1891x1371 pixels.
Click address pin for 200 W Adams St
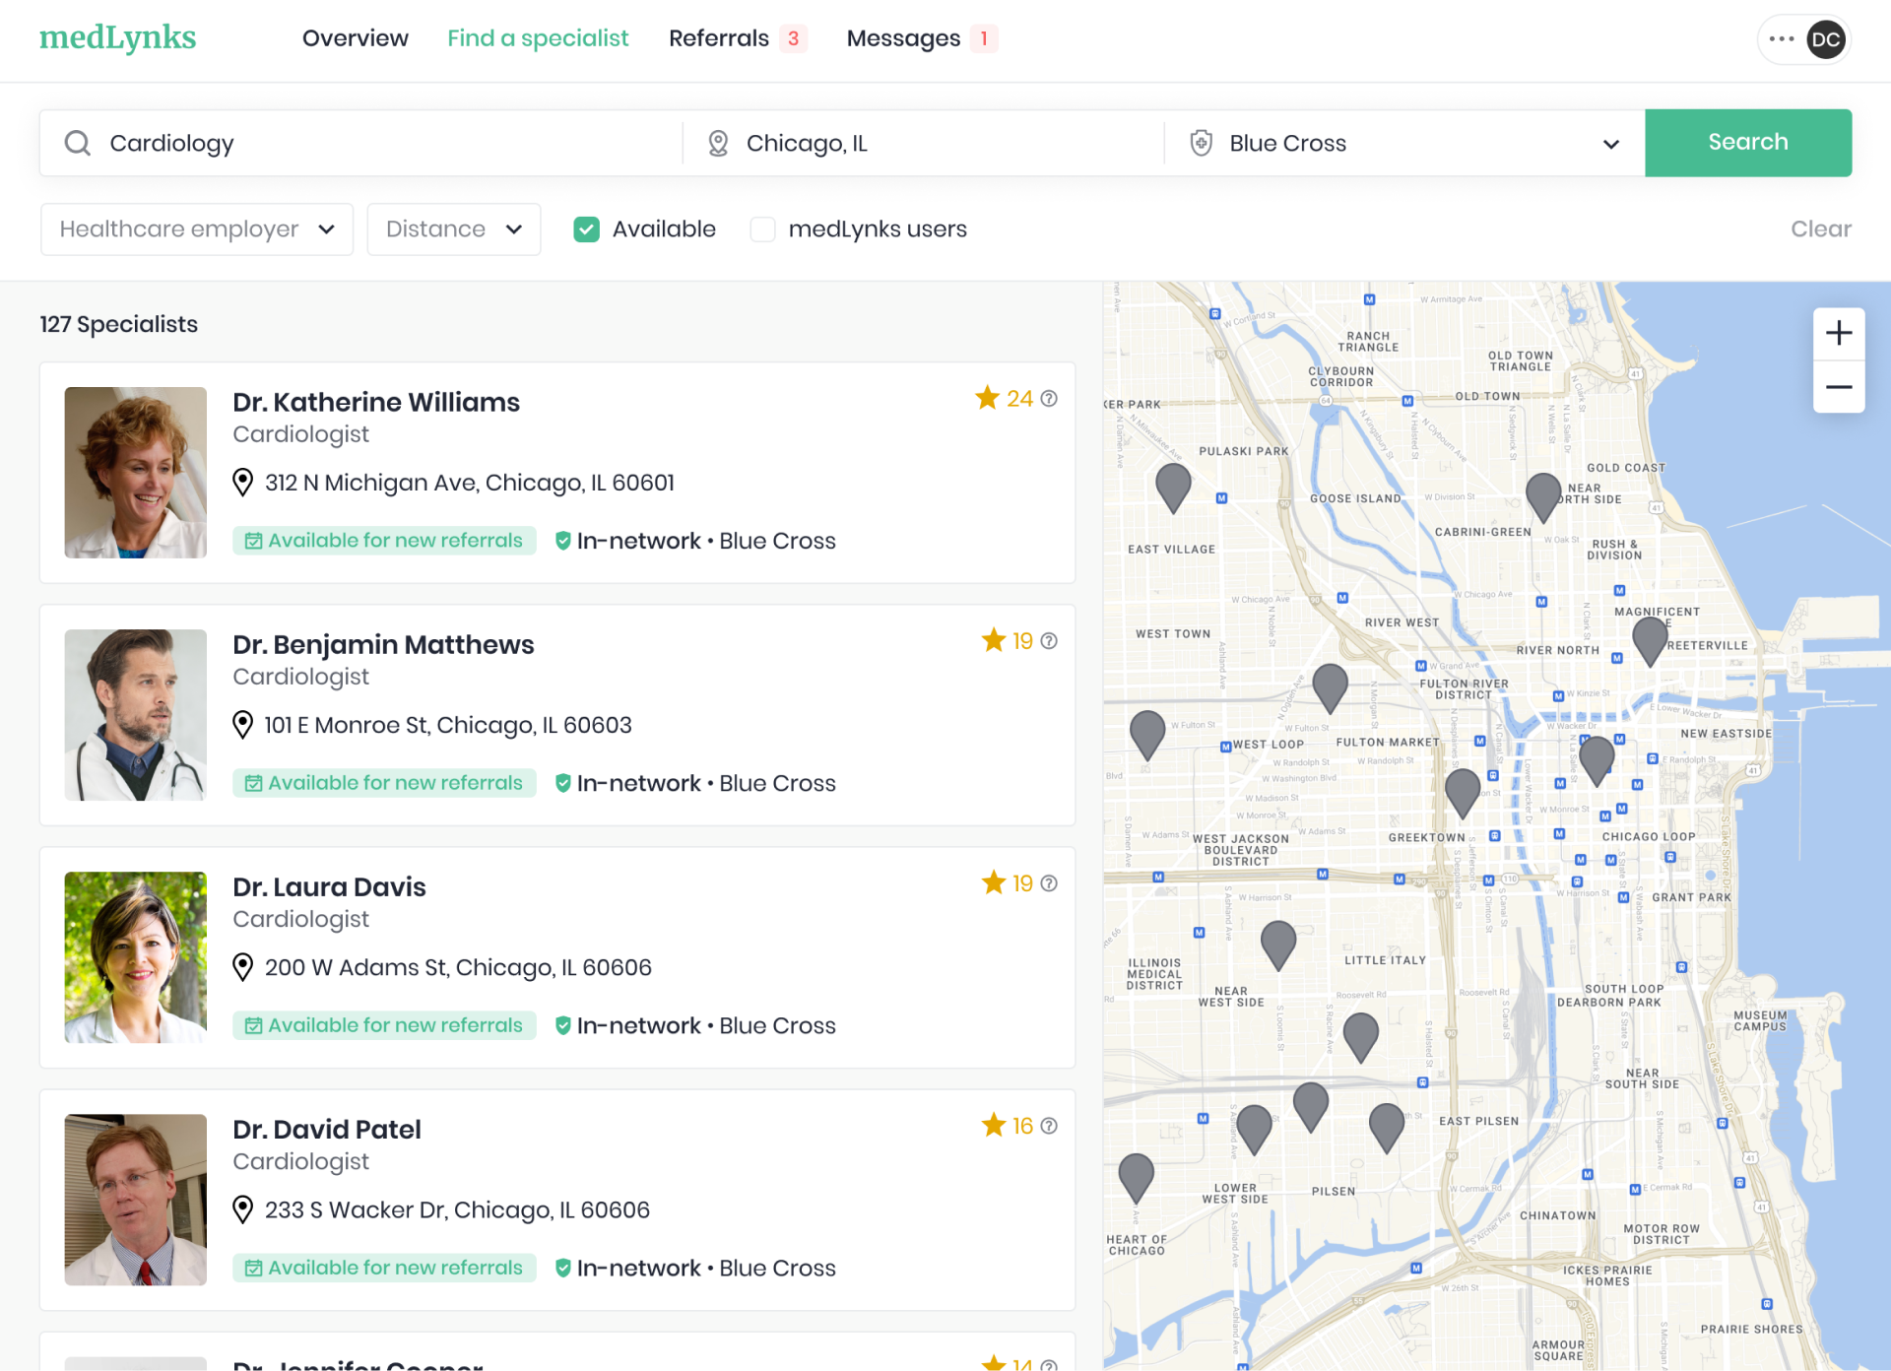pyautogui.click(x=242, y=967)
